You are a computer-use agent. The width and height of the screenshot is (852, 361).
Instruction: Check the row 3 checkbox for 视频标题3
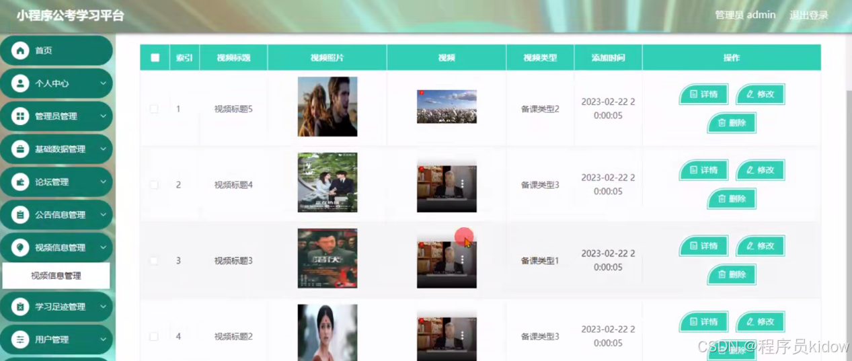point(154,261)
